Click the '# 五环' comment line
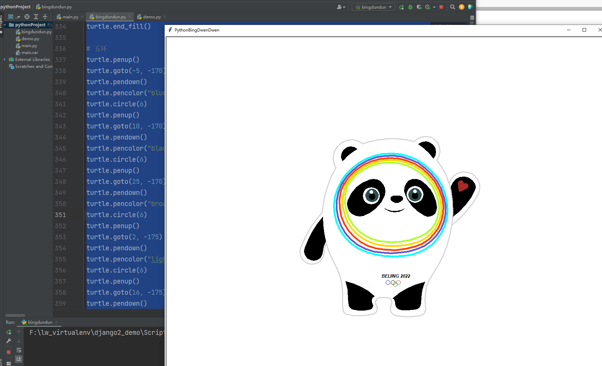The image size is (602, 366). tap(97, 49)
